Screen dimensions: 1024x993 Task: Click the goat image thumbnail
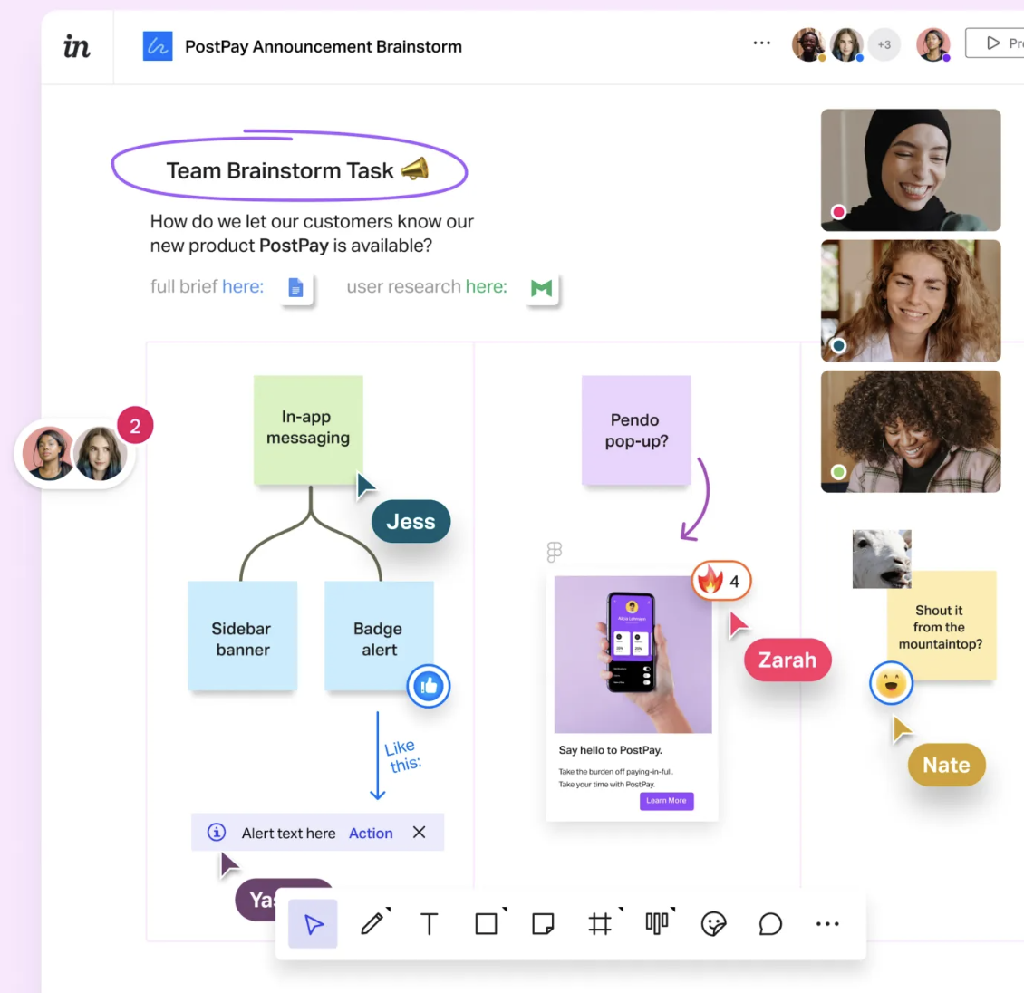[882, 558]
